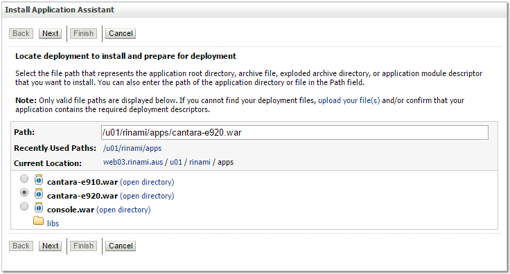
Task: Click the bottom Cancel button
Action: click(121, 246)
